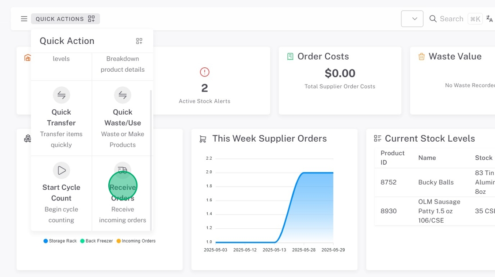Toggle Back Freezer legend item

96,241
